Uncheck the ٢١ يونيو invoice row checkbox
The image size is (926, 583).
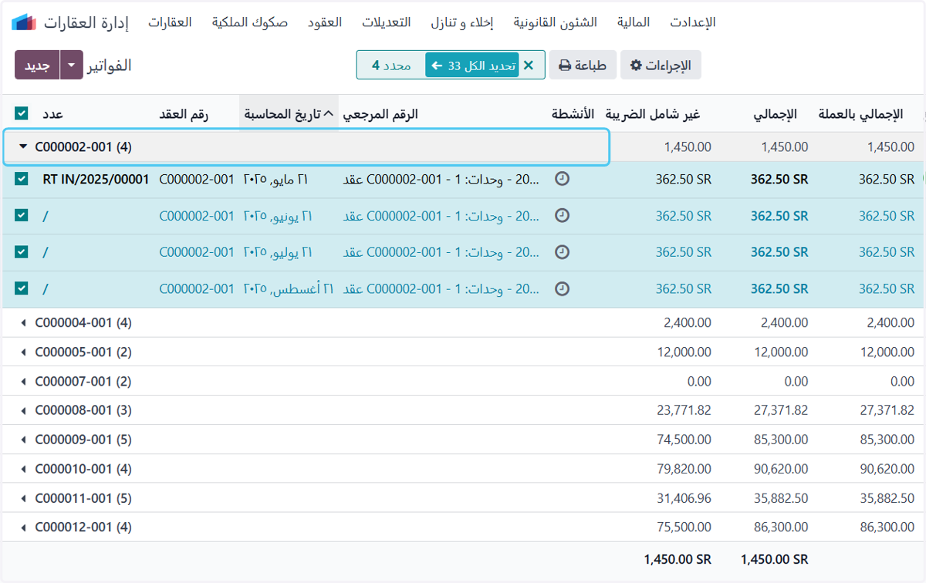pos(21,216)
